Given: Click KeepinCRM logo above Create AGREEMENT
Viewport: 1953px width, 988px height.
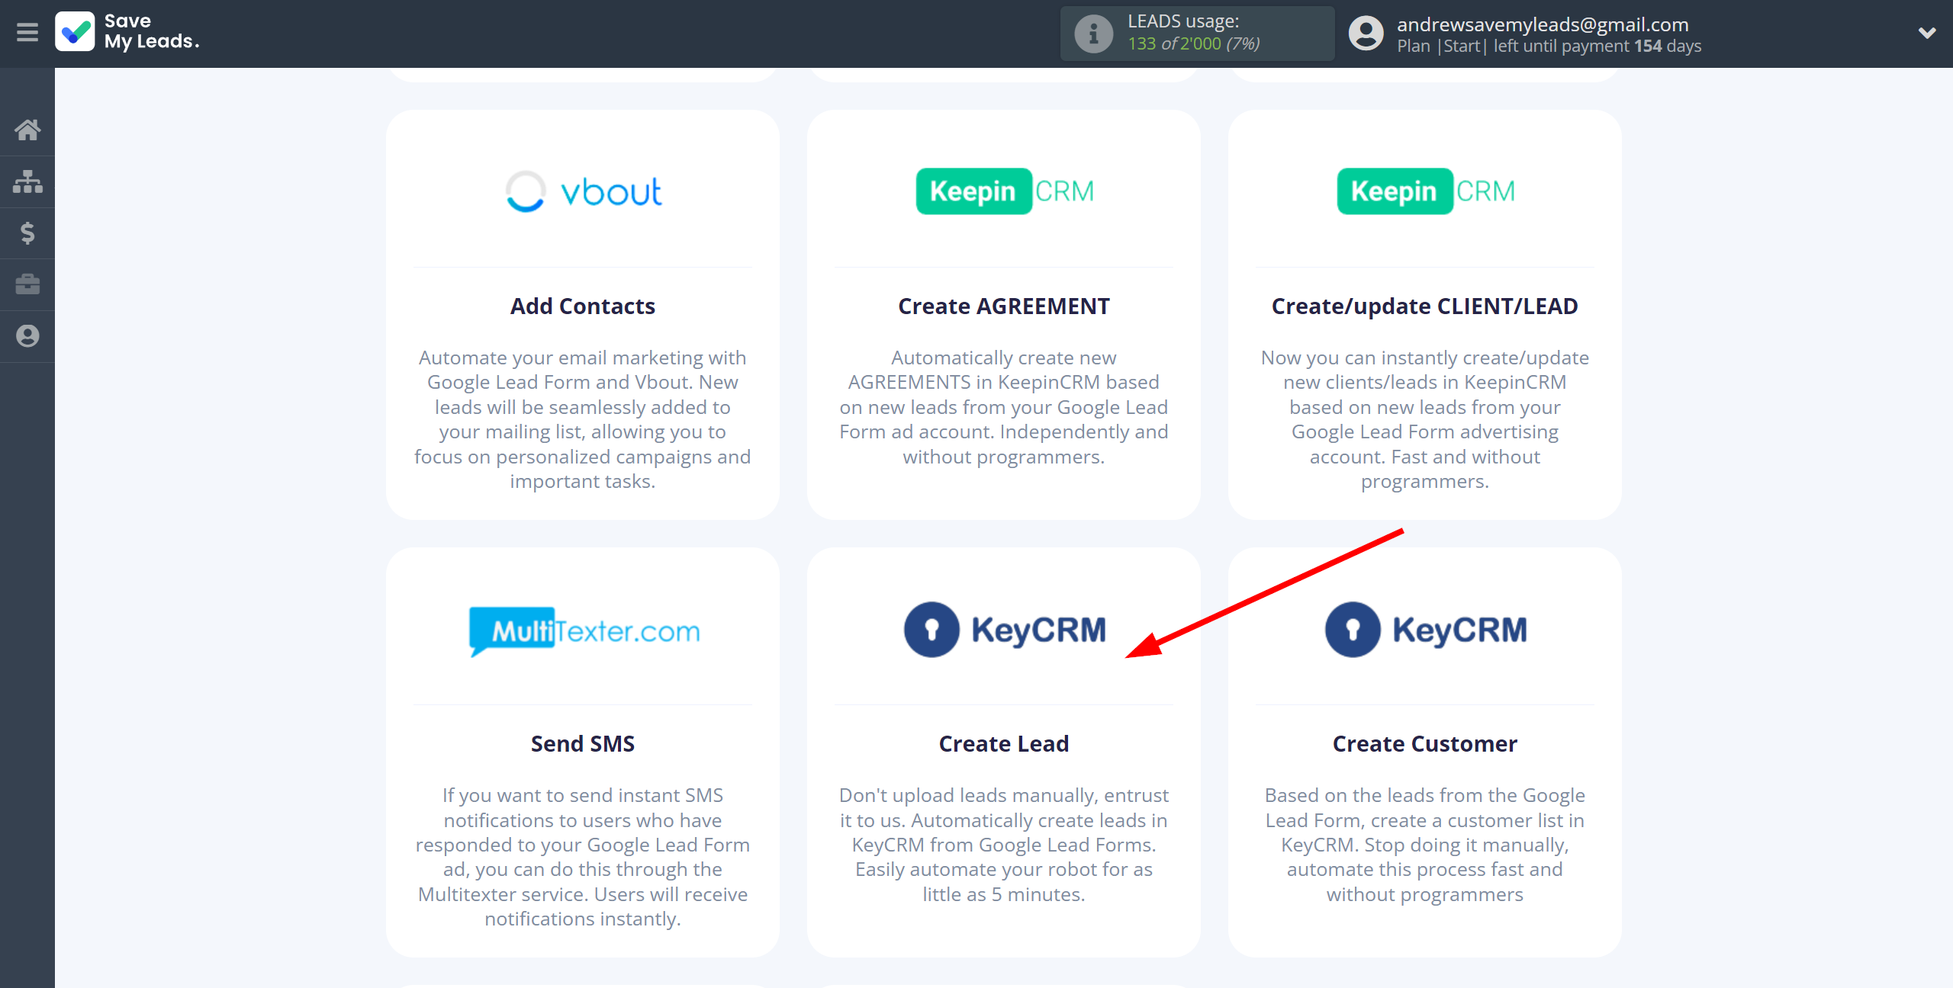Looking at the screenshot, I should click(1004, 191).
